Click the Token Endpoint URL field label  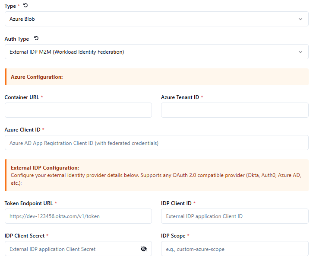pos(29,203)
